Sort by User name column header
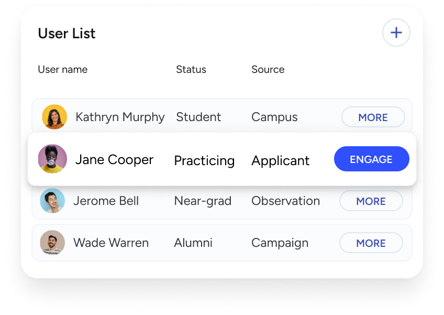The width and height of the screenshot is (444, 315). pos(63,70)
